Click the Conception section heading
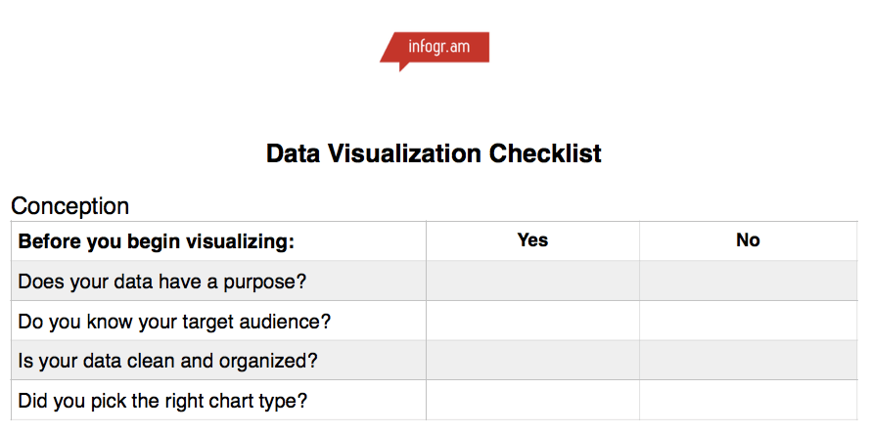This screenshot has width=870, height=433. pyautogui.click(x=69, y=205)
